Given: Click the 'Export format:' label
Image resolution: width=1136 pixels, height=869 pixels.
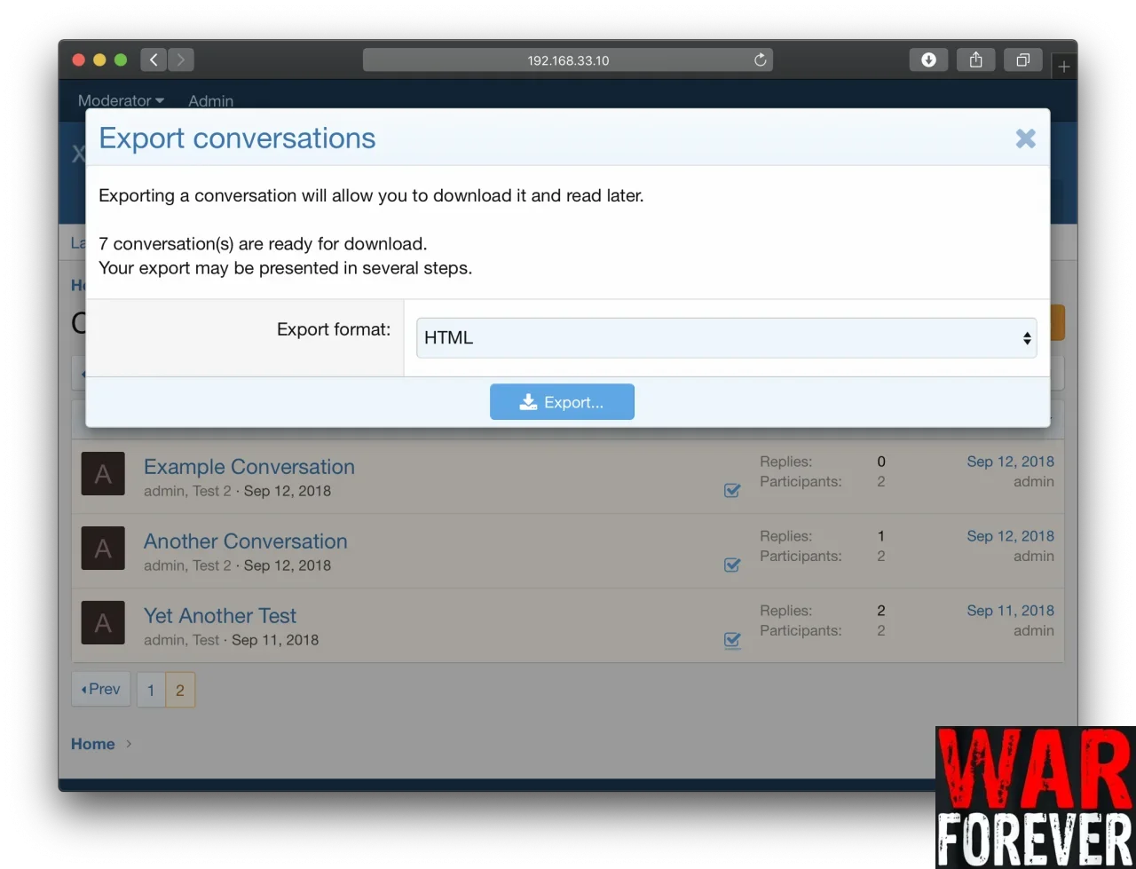Looking at the screenshot, I should point(334,329).
